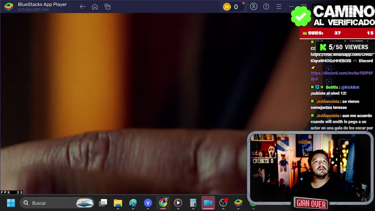
Task: Open OBS Studio from the taskbar
Action: (223, 203)
